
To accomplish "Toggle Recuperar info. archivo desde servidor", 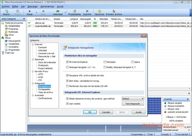I will point(67,76).
